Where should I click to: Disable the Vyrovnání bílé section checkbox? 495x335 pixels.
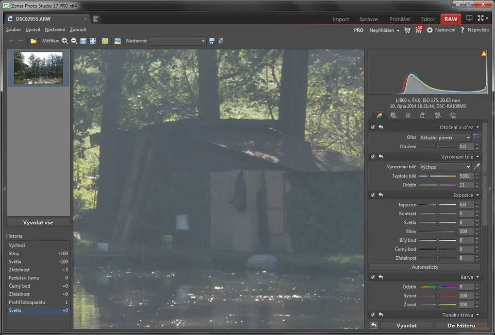tap(373, 156)
